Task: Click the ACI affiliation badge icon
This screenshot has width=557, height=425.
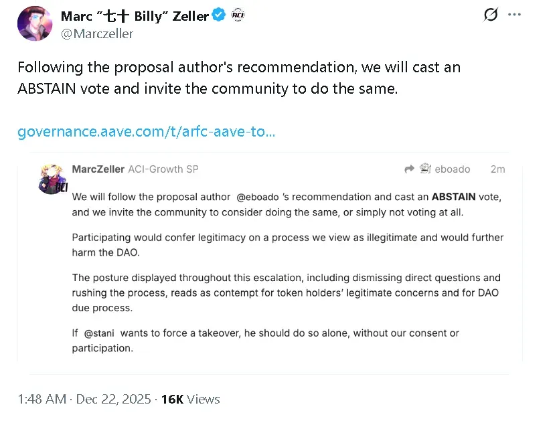Action: pyautogui.click(x=238, y=15)
